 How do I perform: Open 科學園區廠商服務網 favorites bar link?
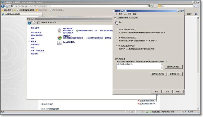click(x=26, y=10)
